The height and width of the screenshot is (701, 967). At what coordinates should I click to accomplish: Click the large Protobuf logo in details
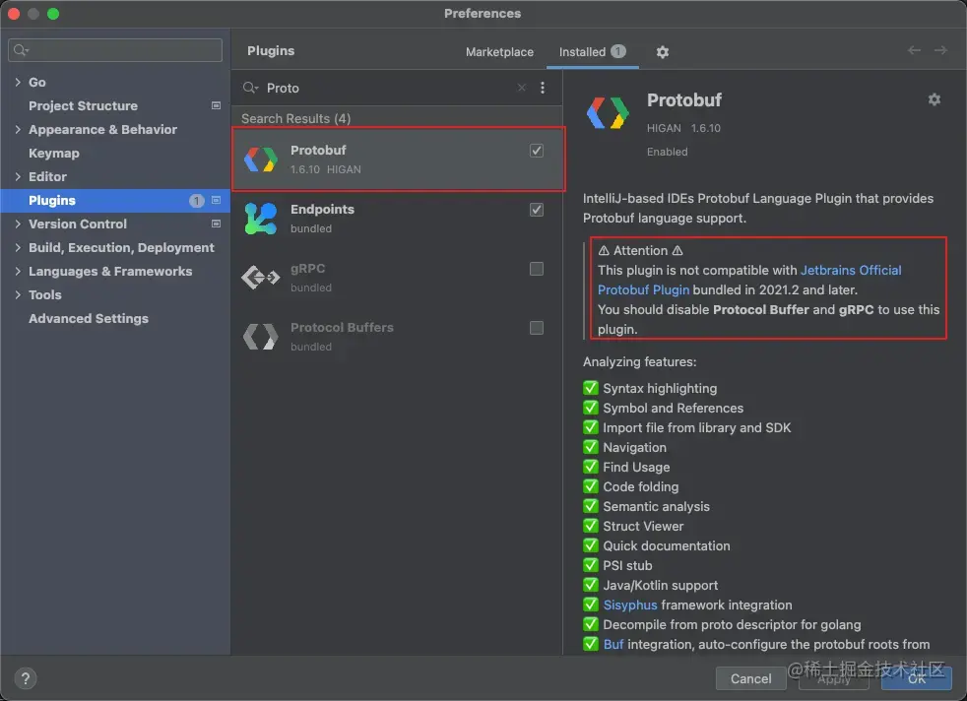pos(608,113)
